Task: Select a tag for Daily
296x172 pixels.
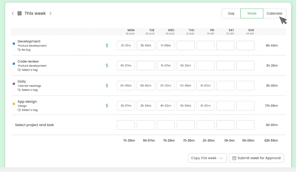Action: 30,90
